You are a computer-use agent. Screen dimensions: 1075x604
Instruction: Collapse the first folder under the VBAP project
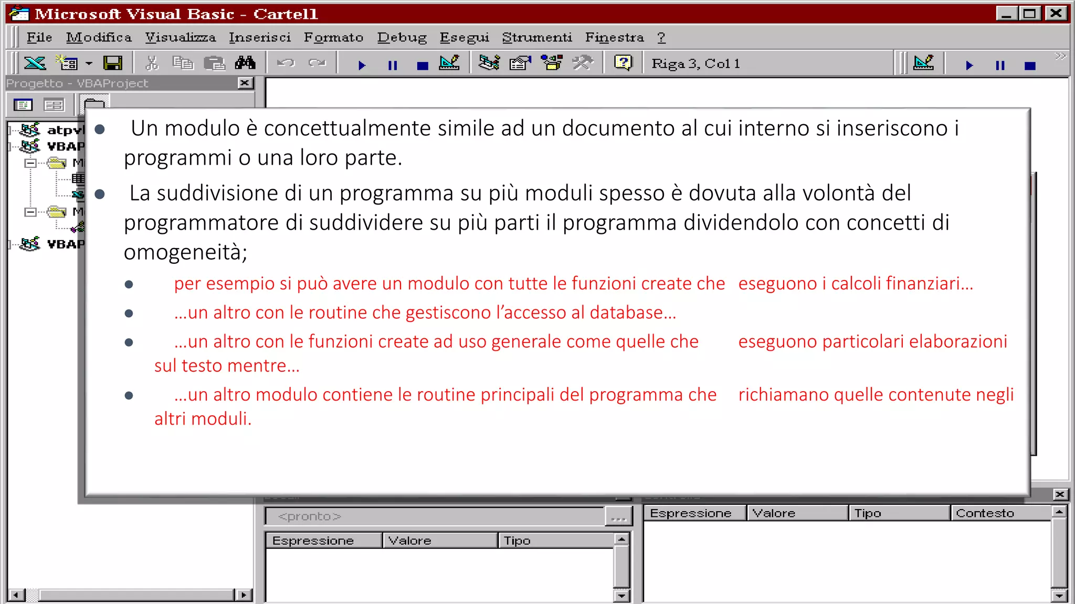30,163
